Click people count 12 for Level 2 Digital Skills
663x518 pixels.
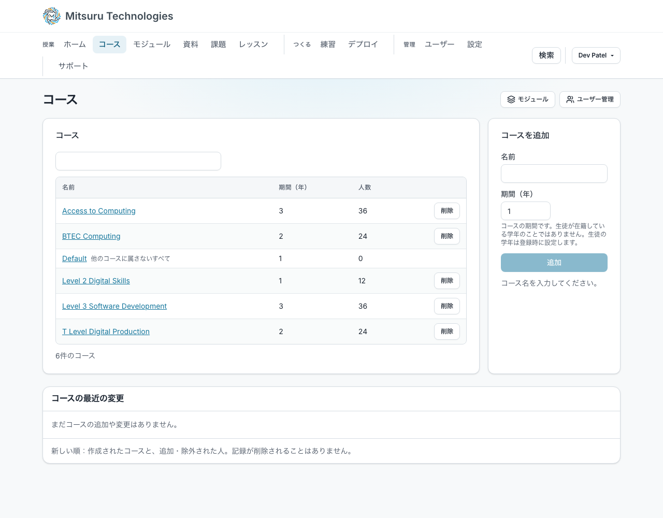coord(362,281)
